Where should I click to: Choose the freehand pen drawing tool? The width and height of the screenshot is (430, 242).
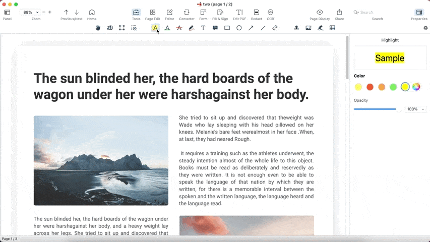pos(191,28)
